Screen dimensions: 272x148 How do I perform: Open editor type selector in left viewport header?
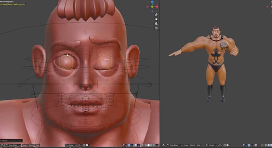click(2, 145)
